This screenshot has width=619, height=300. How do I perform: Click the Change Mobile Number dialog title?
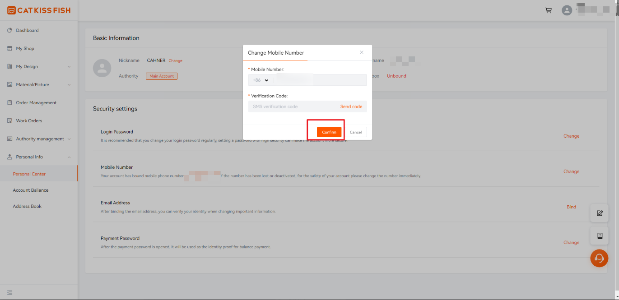coord(276,53)
